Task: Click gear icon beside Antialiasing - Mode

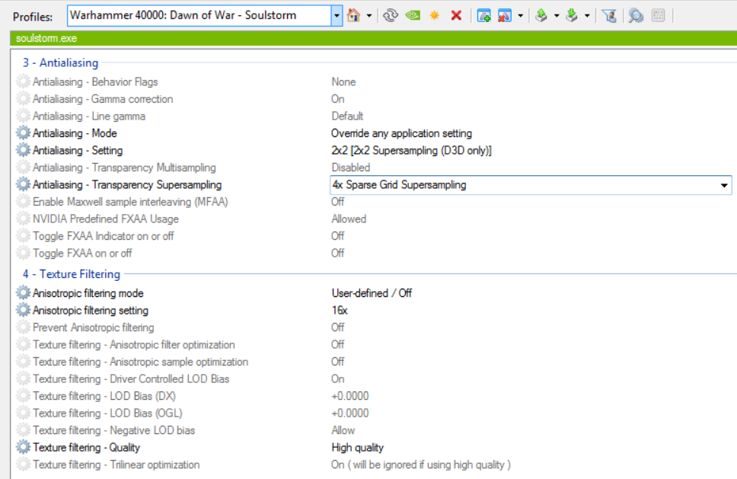Action: pyautogui.click(x=23, y=133)
